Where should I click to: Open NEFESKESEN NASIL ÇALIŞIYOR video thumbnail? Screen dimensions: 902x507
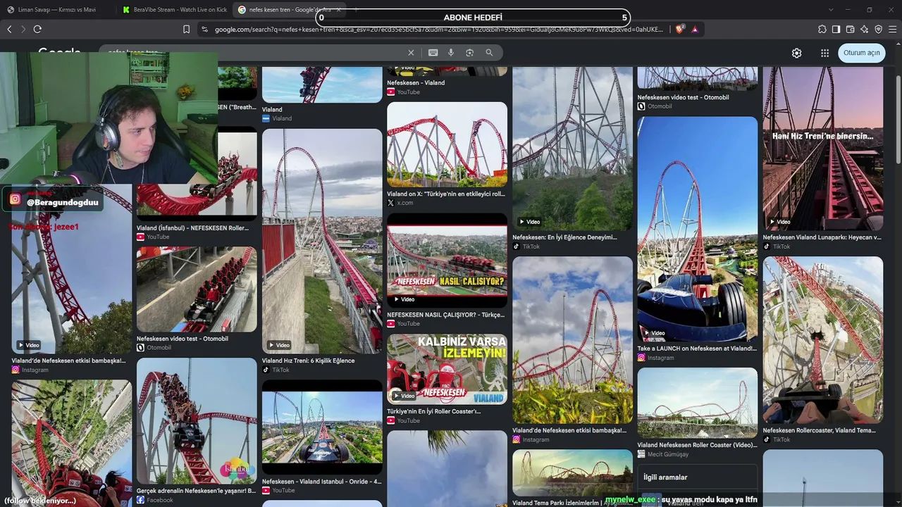coord(447,260)
